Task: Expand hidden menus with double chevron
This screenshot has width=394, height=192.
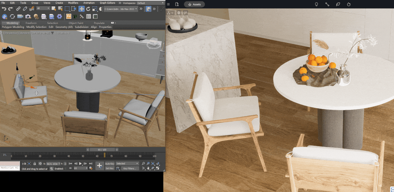Action: pos(120,3)
